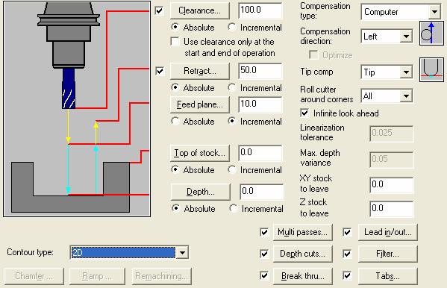This screenshot has height=288, width=447.
Task: Toggle the Tabs checkbox
Action: (347, 275)
